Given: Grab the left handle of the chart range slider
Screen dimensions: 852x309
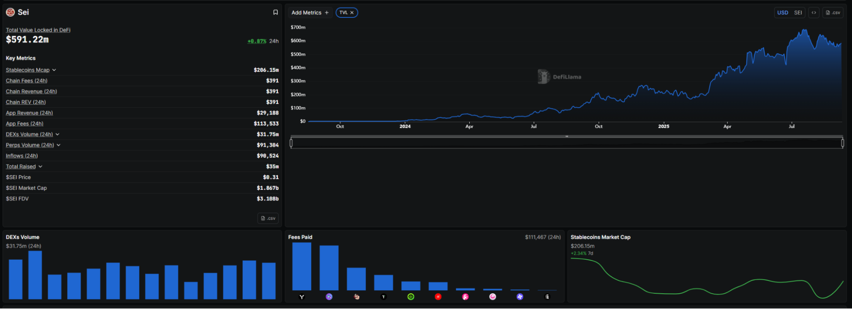Looking at the screenshot, I should [291, 143].
